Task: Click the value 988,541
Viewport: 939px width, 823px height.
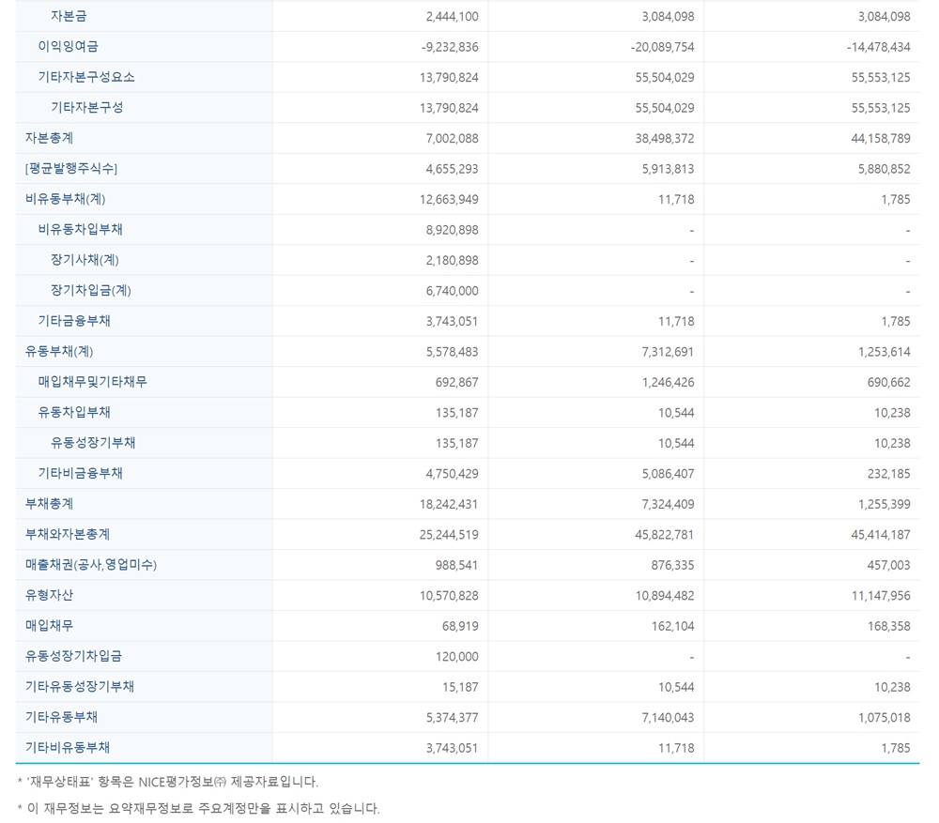Action: tap(457, 566)
